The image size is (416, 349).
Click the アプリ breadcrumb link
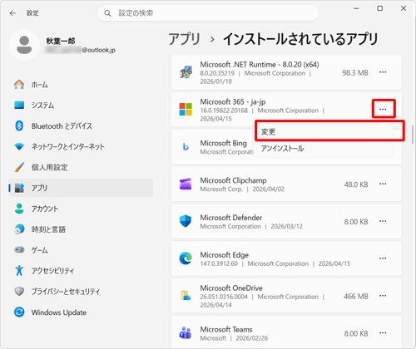[x=185, y=39]
